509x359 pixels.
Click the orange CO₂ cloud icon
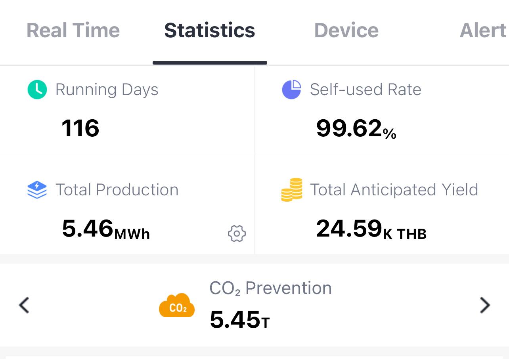[177, 306]
